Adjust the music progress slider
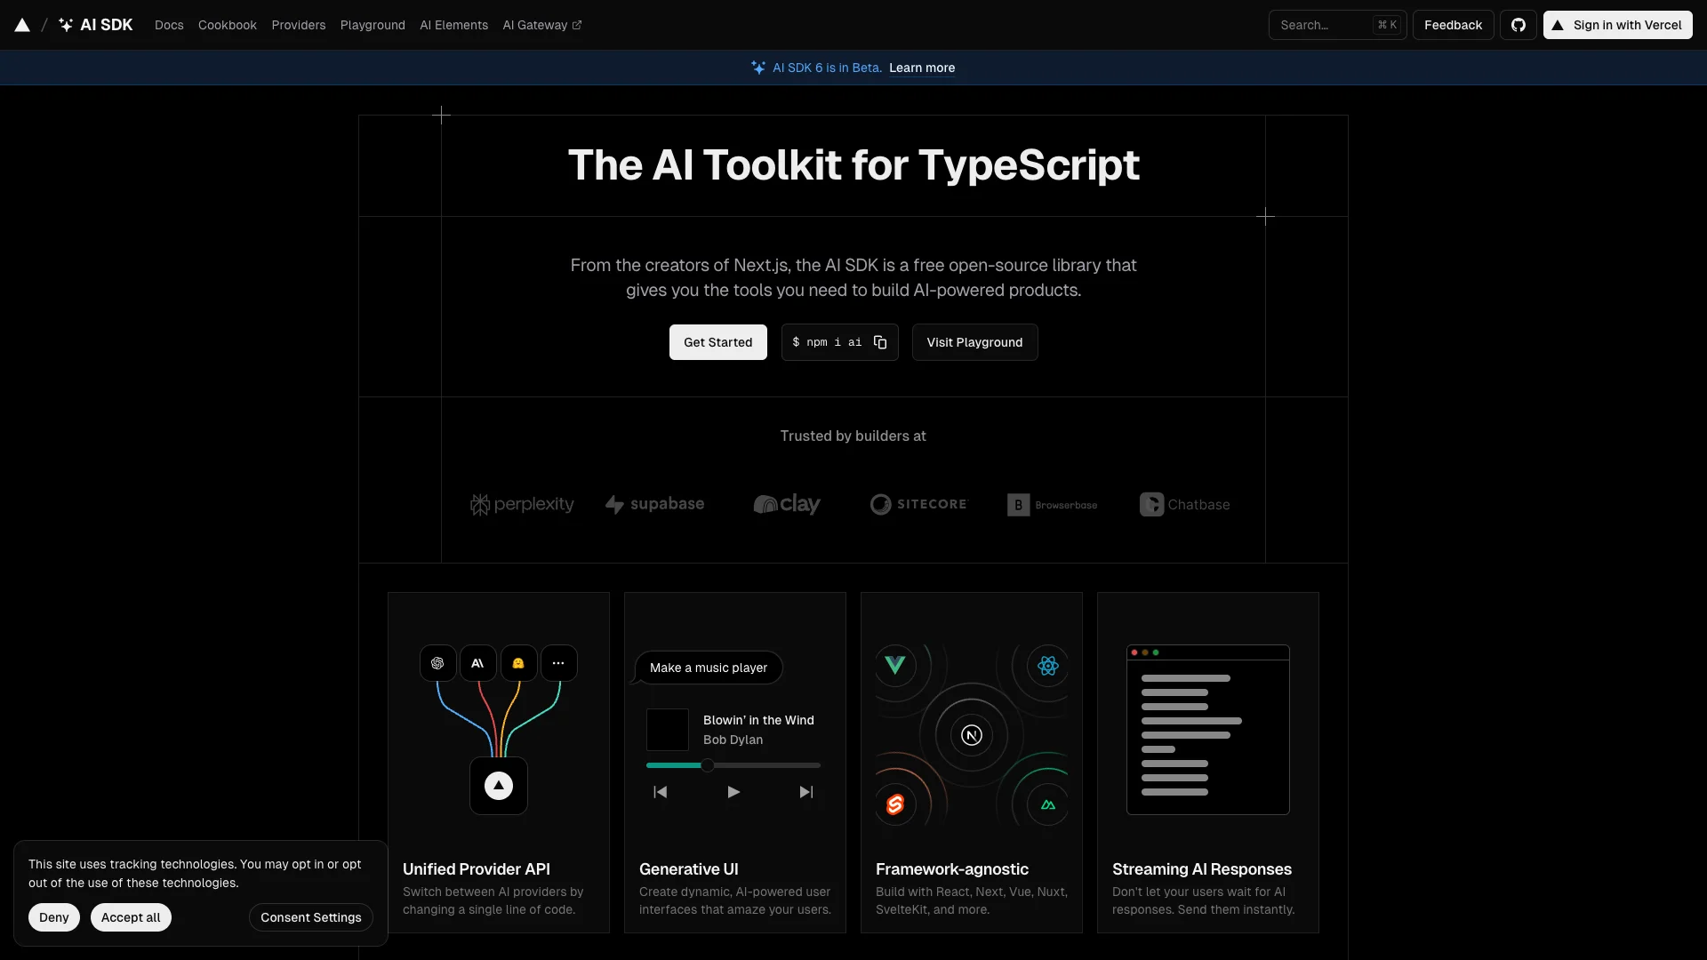This screenshot has width=1707, height=960. [707, 764]
